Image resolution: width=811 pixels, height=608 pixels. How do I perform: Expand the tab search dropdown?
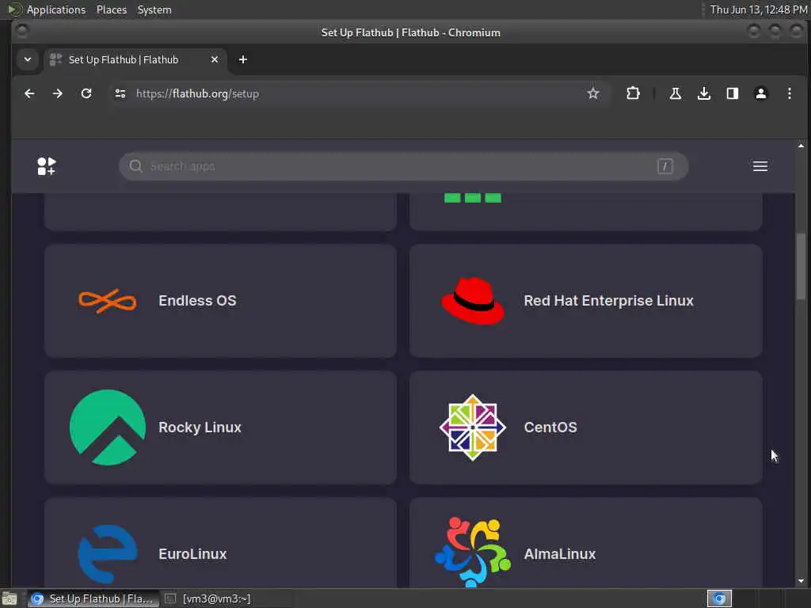pos(28,59)
